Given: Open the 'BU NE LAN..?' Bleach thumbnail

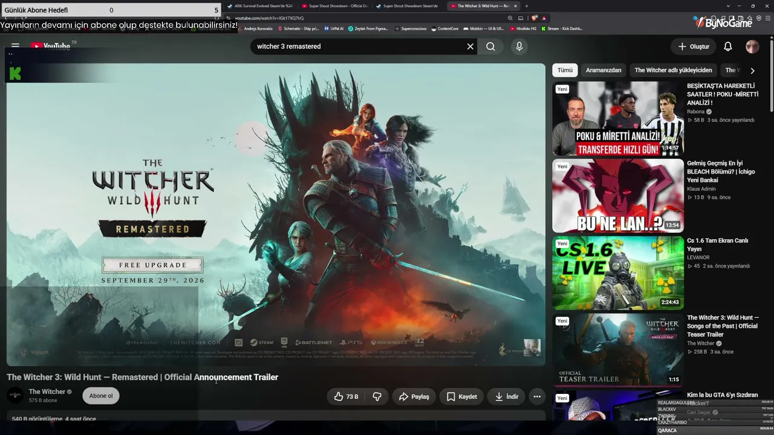Looking at the screenshot, I should pyautogui.click(x=618, y=196).
